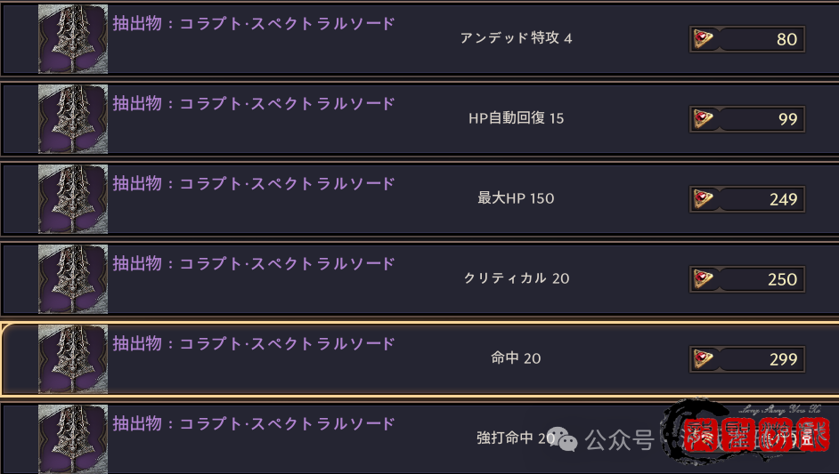Screen dimensions: 839x474
Task: Click the currency gem icon beside price 299
Action: [704, 359]
